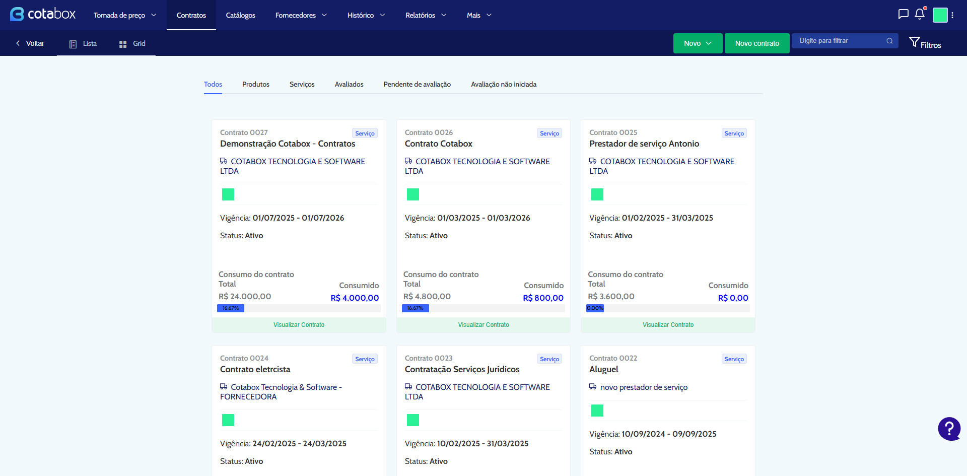Expand the Tomada de preço menu
This screenshot has width=967, height=476.
(x=125, y=15)
